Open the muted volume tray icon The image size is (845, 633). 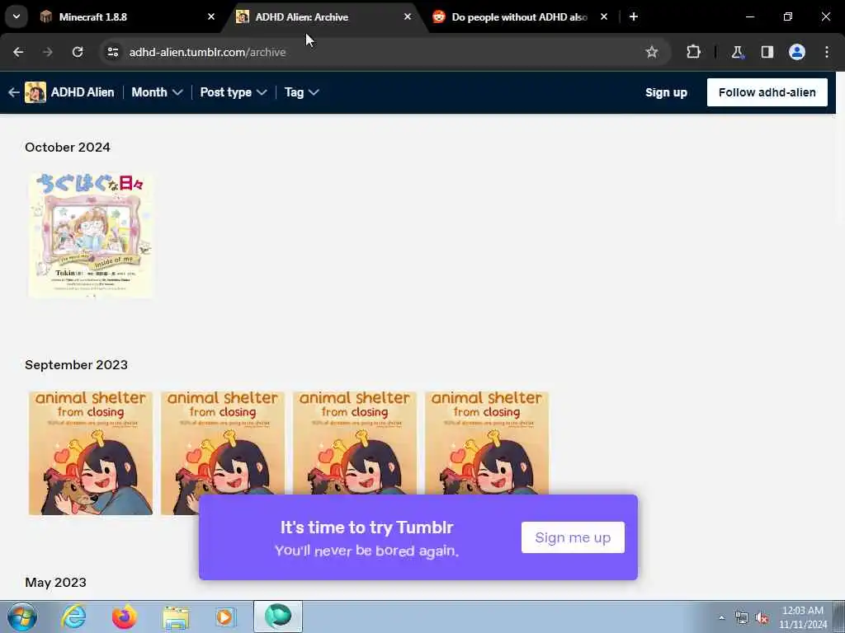point(762,617)
